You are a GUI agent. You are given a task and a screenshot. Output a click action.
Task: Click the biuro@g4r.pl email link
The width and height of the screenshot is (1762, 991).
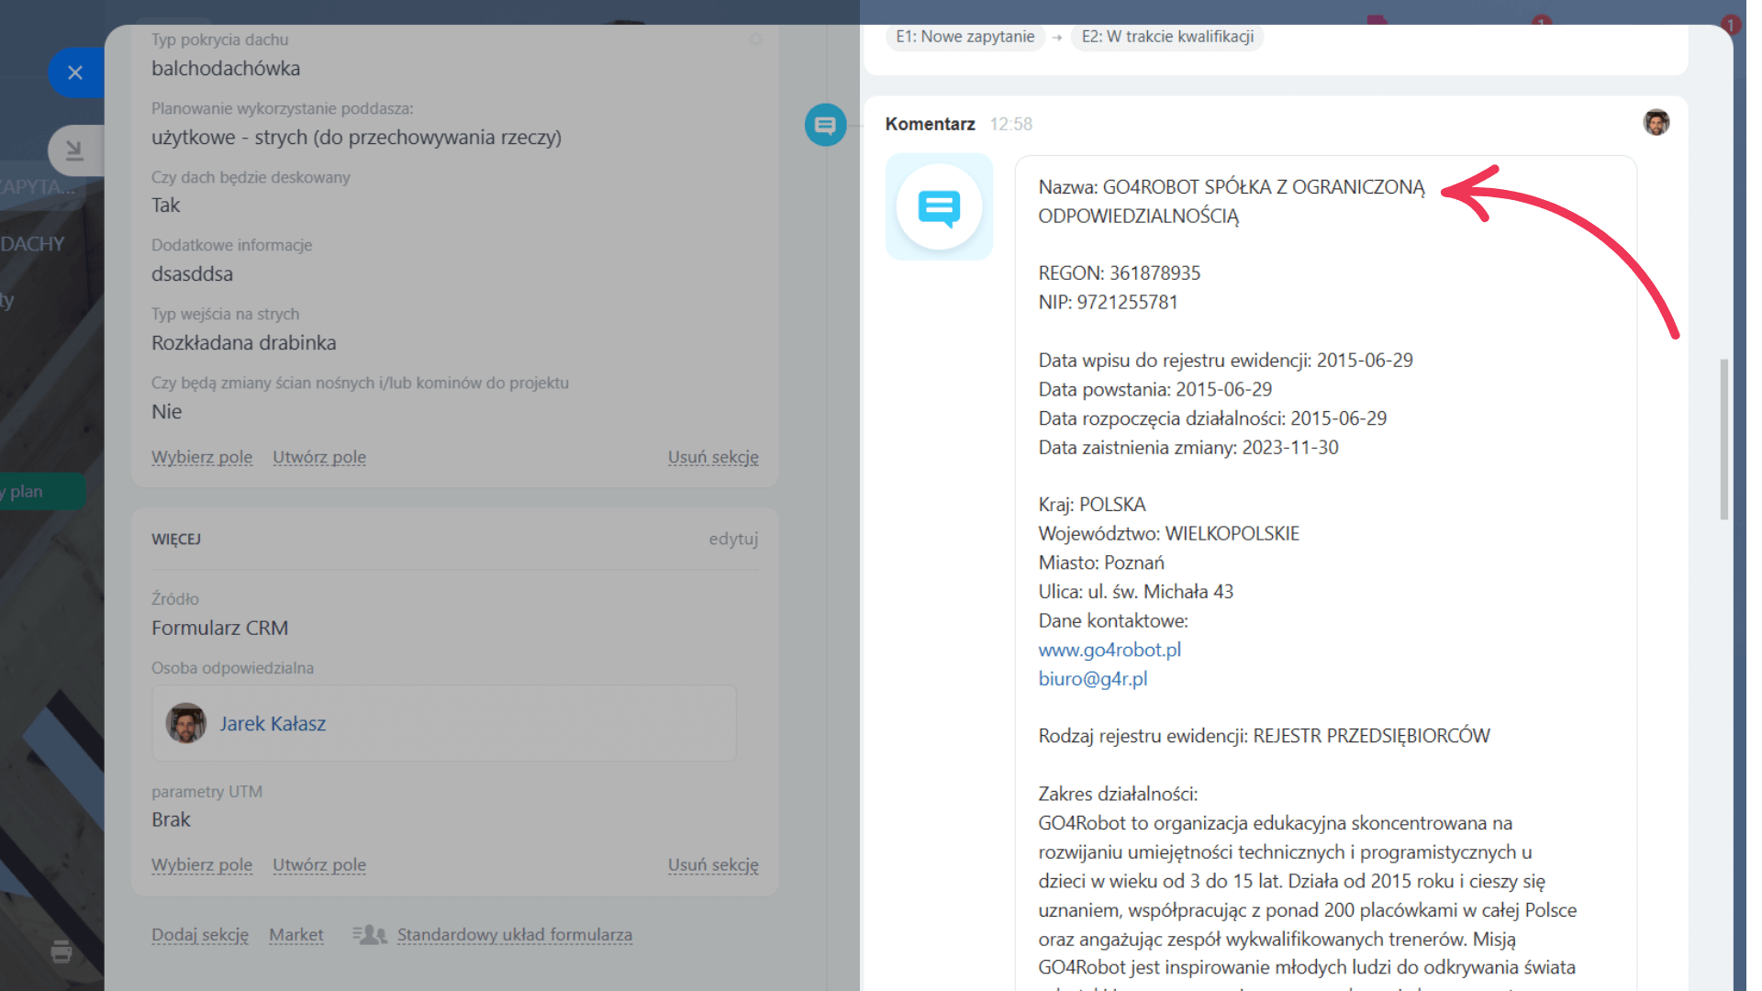pyautogui.click(x=1093, y=679)
